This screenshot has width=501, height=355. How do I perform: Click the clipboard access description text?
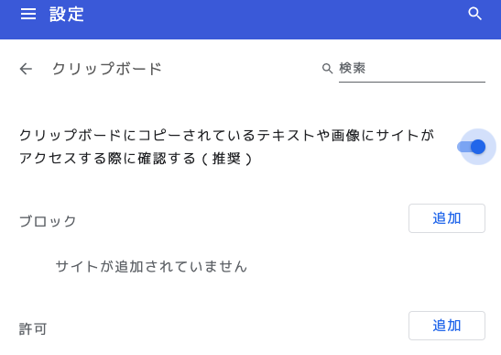point(226,147)
